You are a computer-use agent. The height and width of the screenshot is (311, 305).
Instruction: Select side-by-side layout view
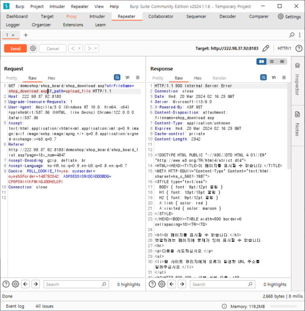coord(262,62)
